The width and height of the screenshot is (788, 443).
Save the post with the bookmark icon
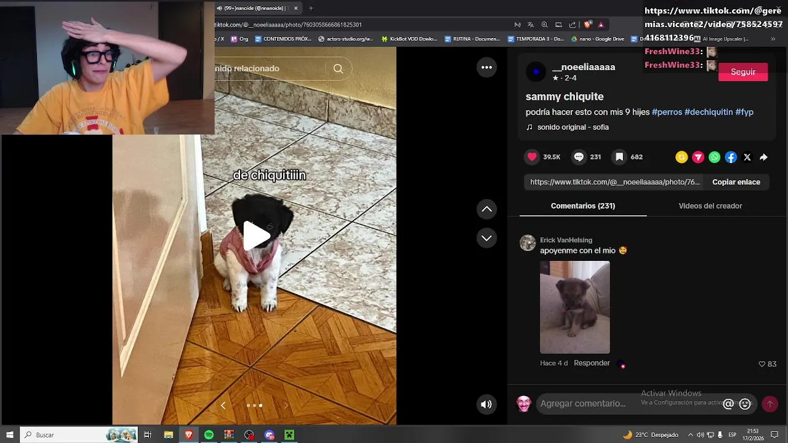tap(619, 157)
